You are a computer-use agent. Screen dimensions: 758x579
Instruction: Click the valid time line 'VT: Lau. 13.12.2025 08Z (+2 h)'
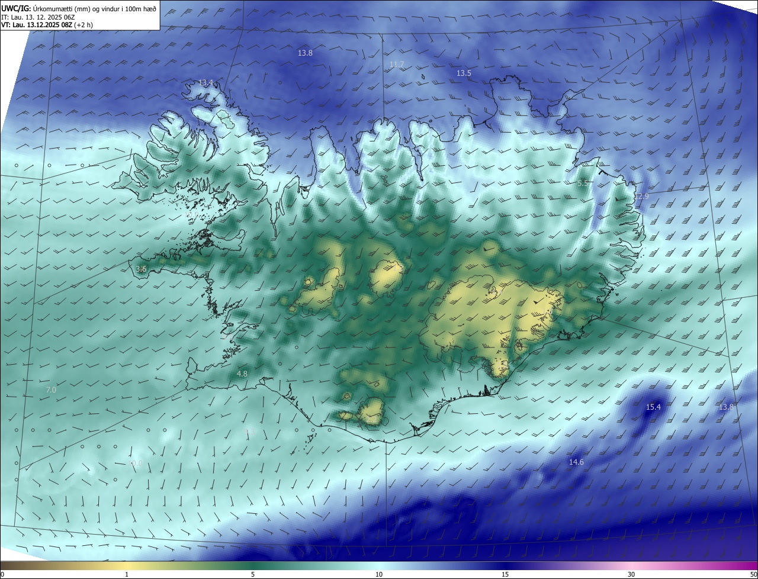click(x=47, y=24)
